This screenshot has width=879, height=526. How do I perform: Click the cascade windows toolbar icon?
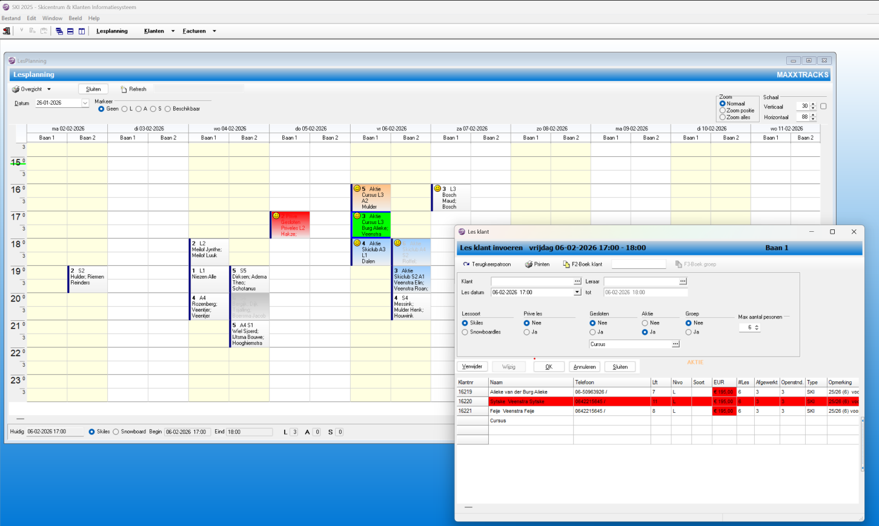point(59,31)
